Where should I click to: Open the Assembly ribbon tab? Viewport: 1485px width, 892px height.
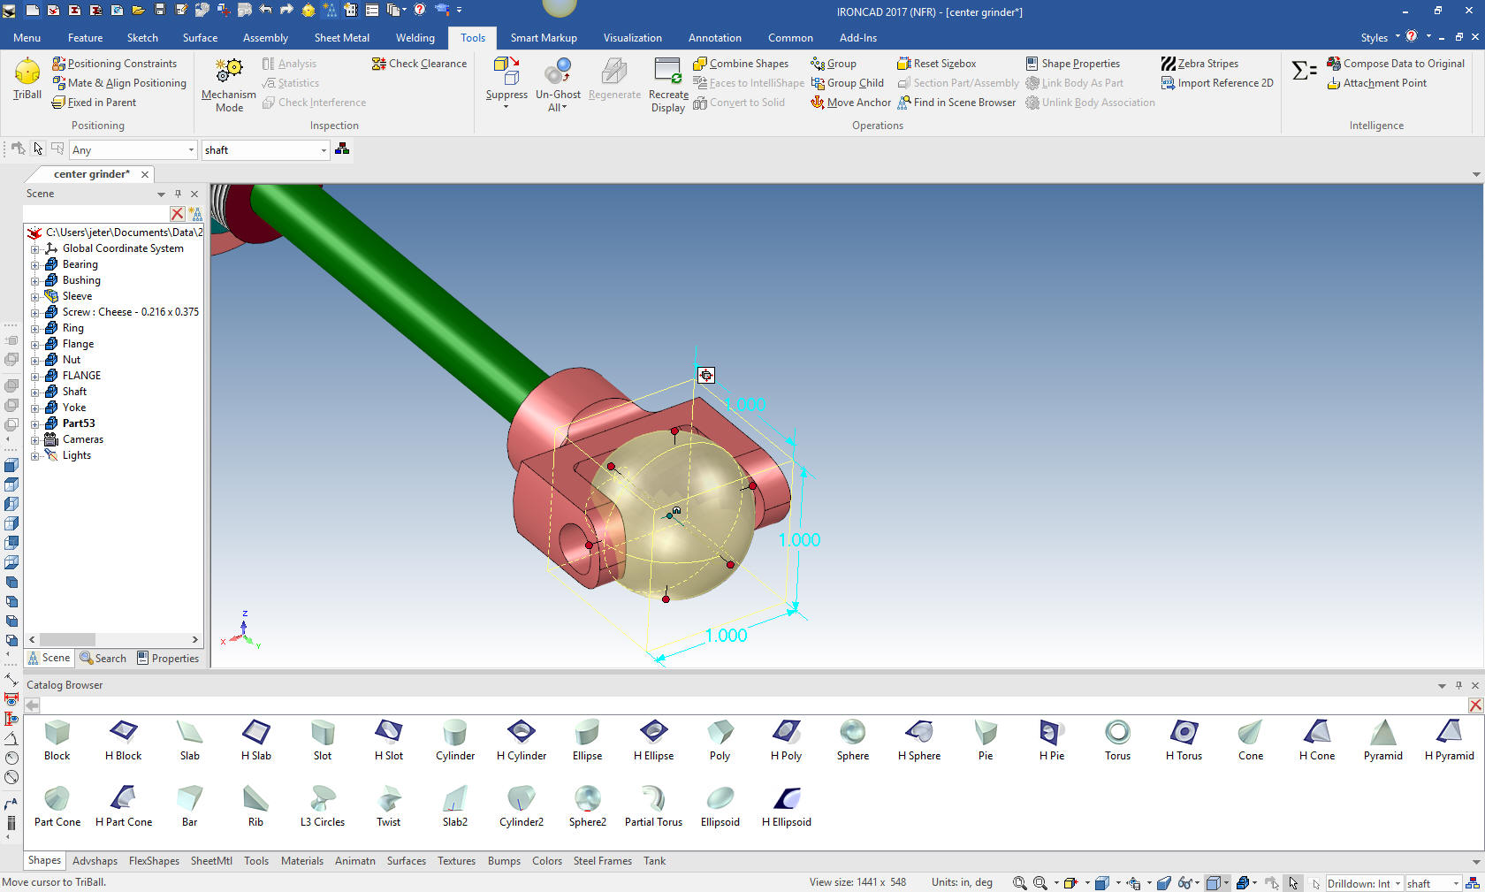click(x=265, y=38)
